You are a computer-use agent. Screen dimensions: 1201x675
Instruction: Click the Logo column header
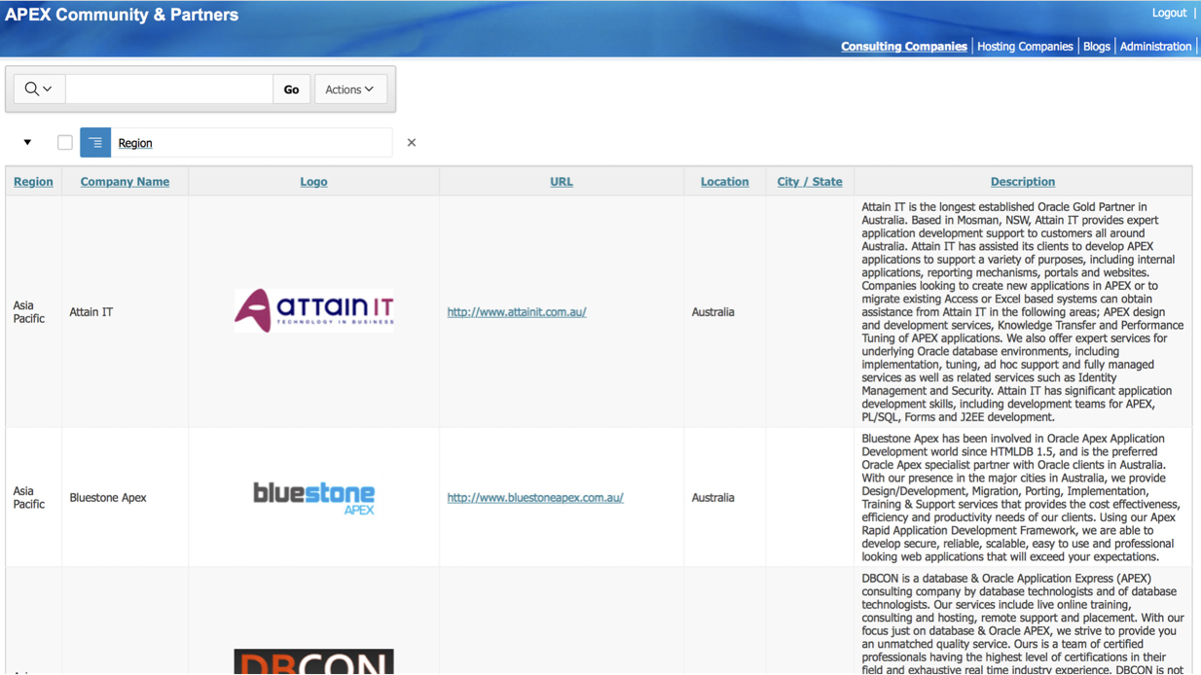point(313,182)
